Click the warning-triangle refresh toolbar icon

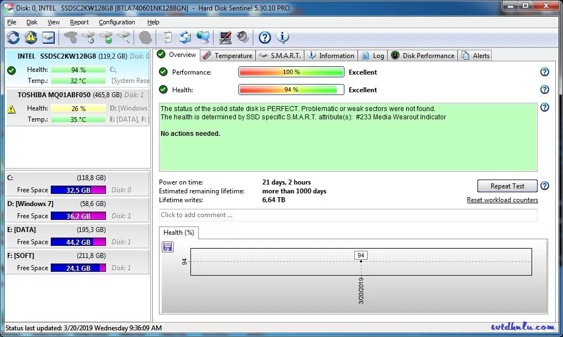coord(31,38)
